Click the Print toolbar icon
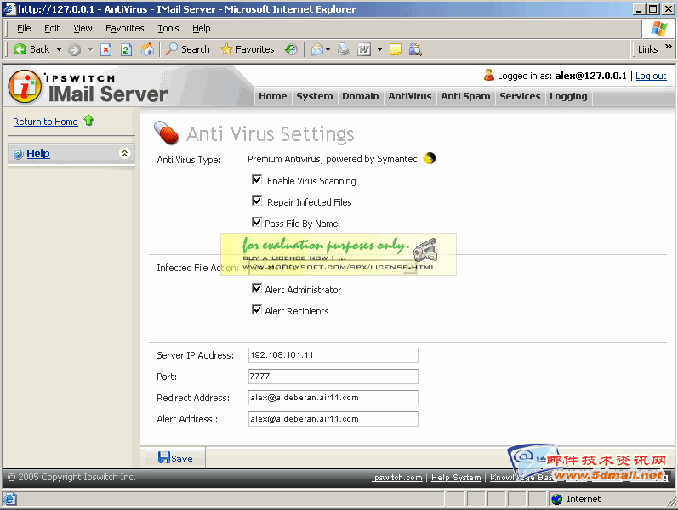 [x=343, y=49]
